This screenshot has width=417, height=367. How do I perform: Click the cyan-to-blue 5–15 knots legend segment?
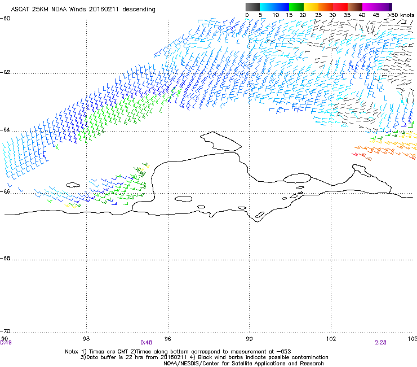[x=274, y=7]
